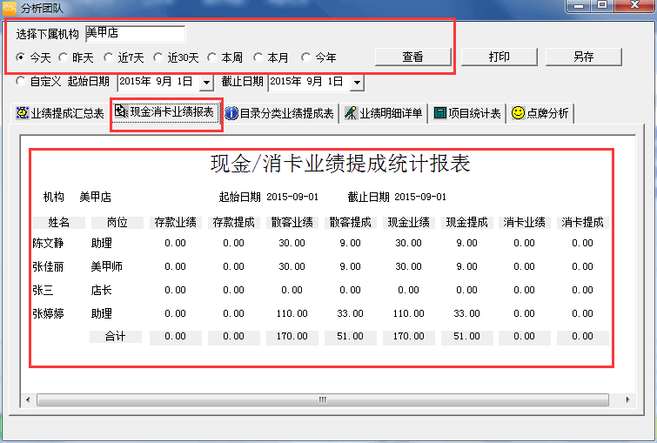Click the 存款业绩 column header
The height and width of the screenshot is (443, 657).
[175, 223]
